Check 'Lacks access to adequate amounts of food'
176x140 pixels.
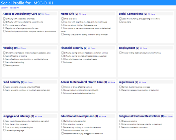(4, 87)
